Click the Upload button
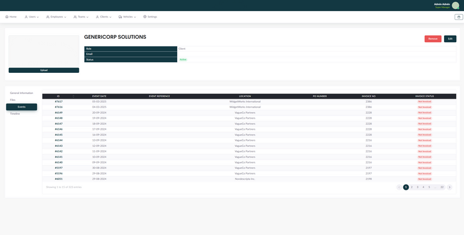This screenshot has height=235, width=464. pyautogui.click(x=44, y=70)
